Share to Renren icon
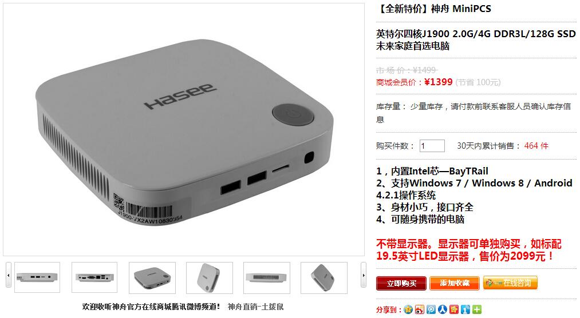The width and height of the screenshot is (580, 318). [443, 309]
